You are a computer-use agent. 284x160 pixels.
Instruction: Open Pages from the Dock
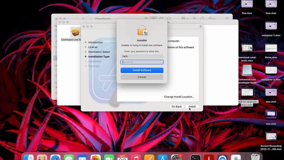[x=149, y=157]
